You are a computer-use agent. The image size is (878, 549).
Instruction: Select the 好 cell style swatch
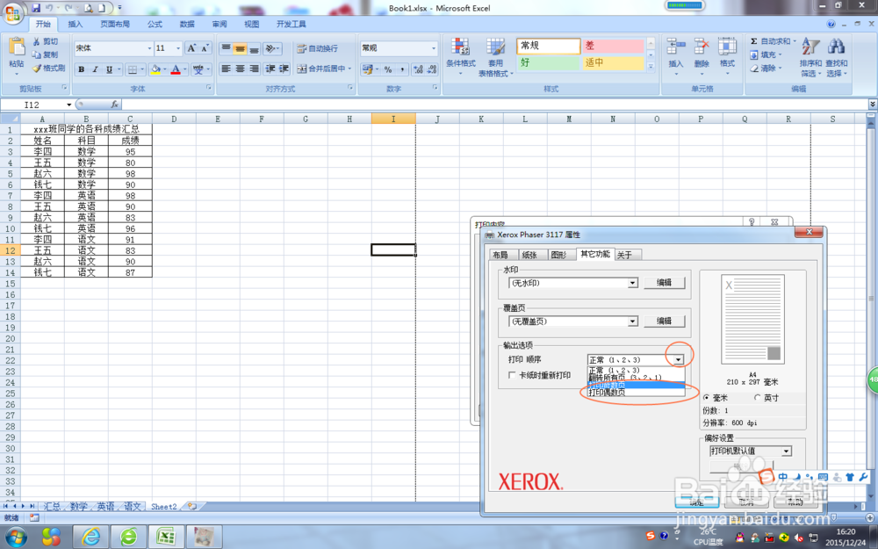click(x=548, y=62)
